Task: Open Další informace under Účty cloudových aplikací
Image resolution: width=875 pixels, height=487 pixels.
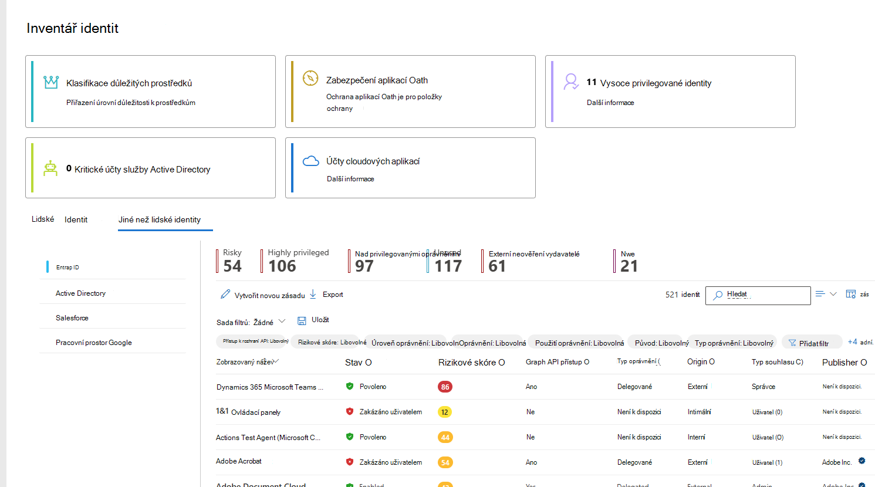Action: pos(350,178)
